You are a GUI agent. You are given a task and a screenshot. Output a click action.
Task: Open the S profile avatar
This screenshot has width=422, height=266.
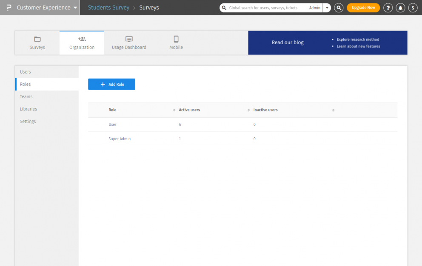click(413, 8)
